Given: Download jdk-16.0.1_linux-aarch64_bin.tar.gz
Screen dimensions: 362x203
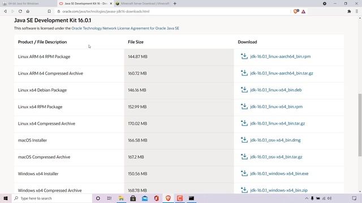Looking at the screenshot, I should (x=282, y=73).
